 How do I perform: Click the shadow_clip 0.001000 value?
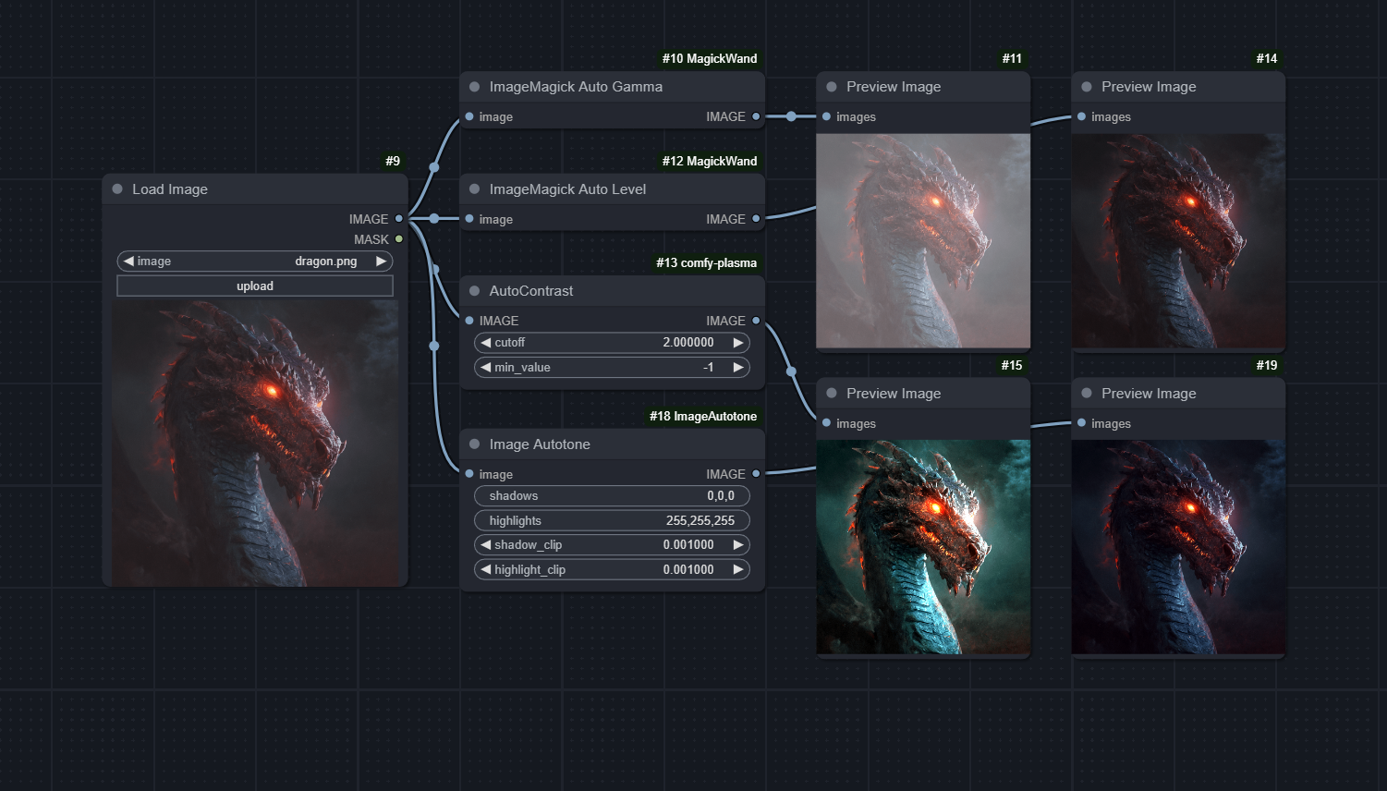688,545
